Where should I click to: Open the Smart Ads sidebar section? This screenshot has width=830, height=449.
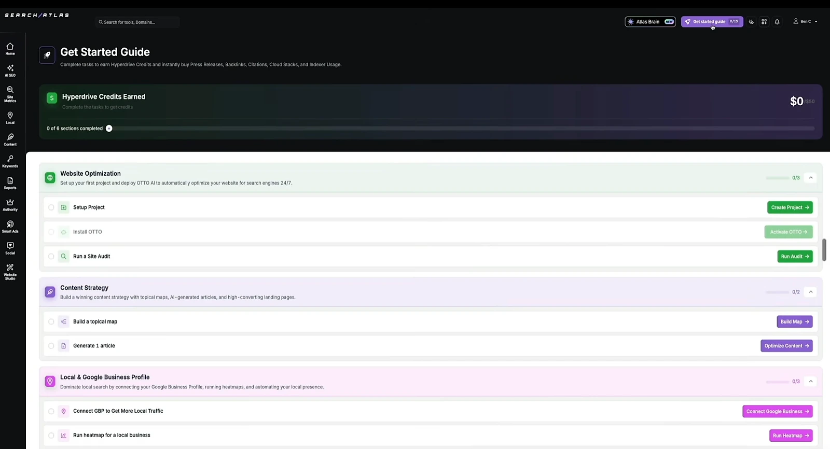pos(10,227)
